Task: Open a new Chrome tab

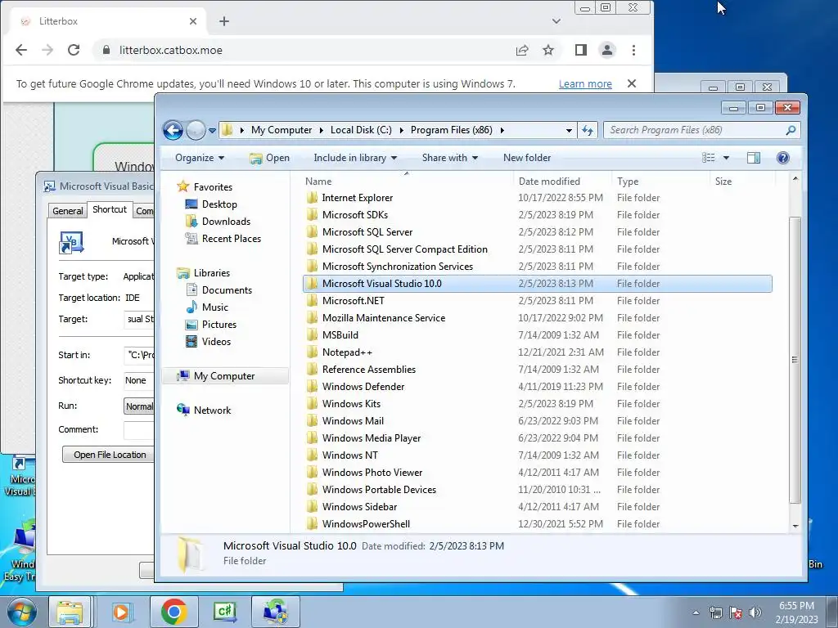Action: pyautogui.click(x=224, y=21)
